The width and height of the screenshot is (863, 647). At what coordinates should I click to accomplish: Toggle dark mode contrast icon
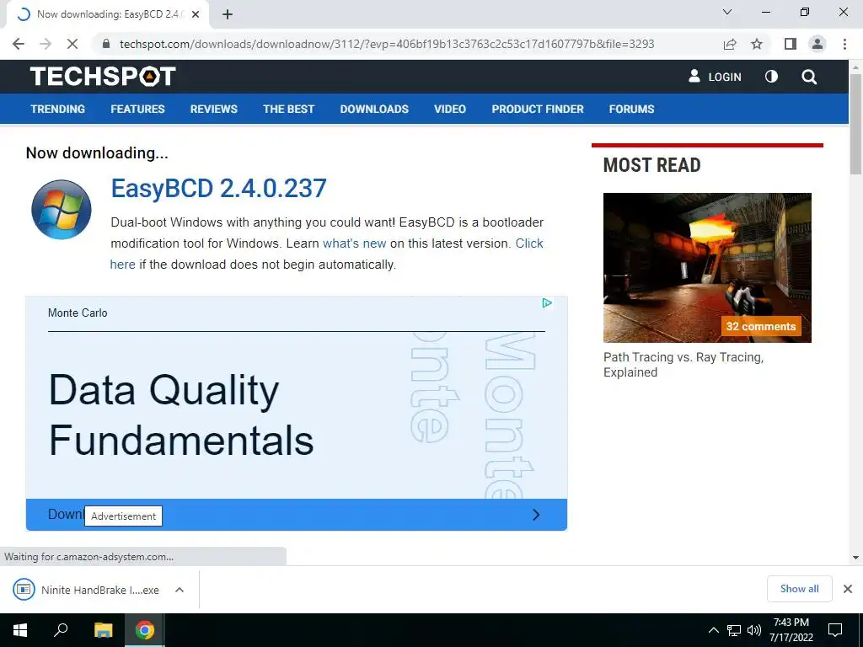[772, 77]
